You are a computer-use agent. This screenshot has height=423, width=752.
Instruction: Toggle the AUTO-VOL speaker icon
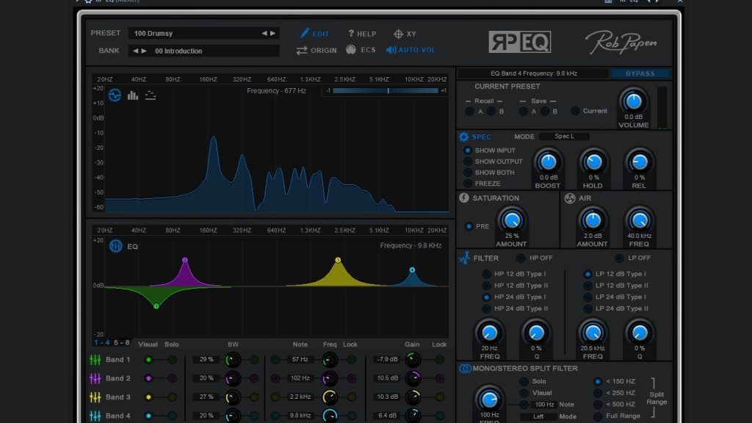391,51
